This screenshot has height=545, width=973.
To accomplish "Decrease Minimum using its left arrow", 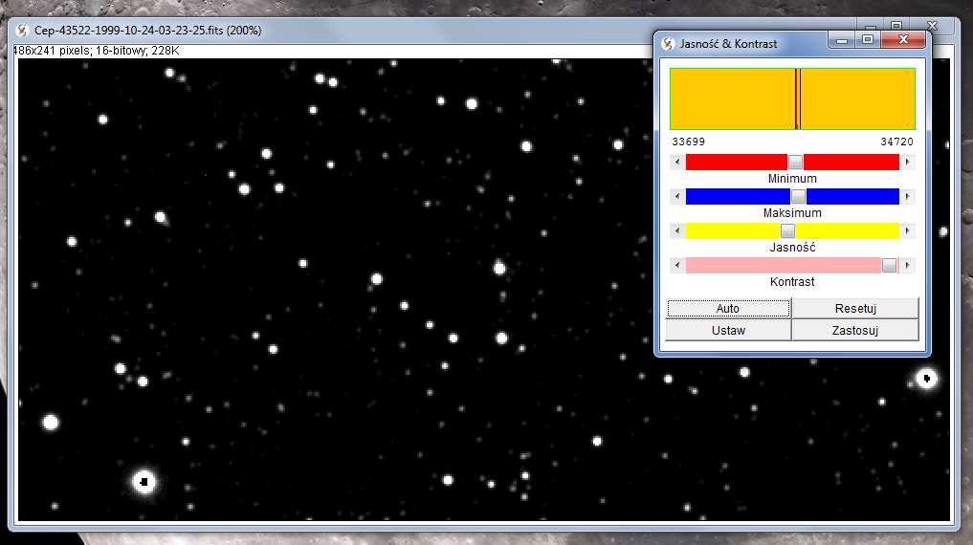I will tap(677, 163).
